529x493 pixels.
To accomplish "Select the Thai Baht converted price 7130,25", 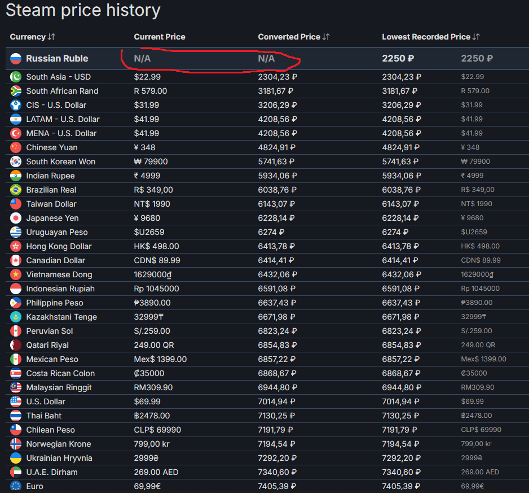I will point(276,416).
